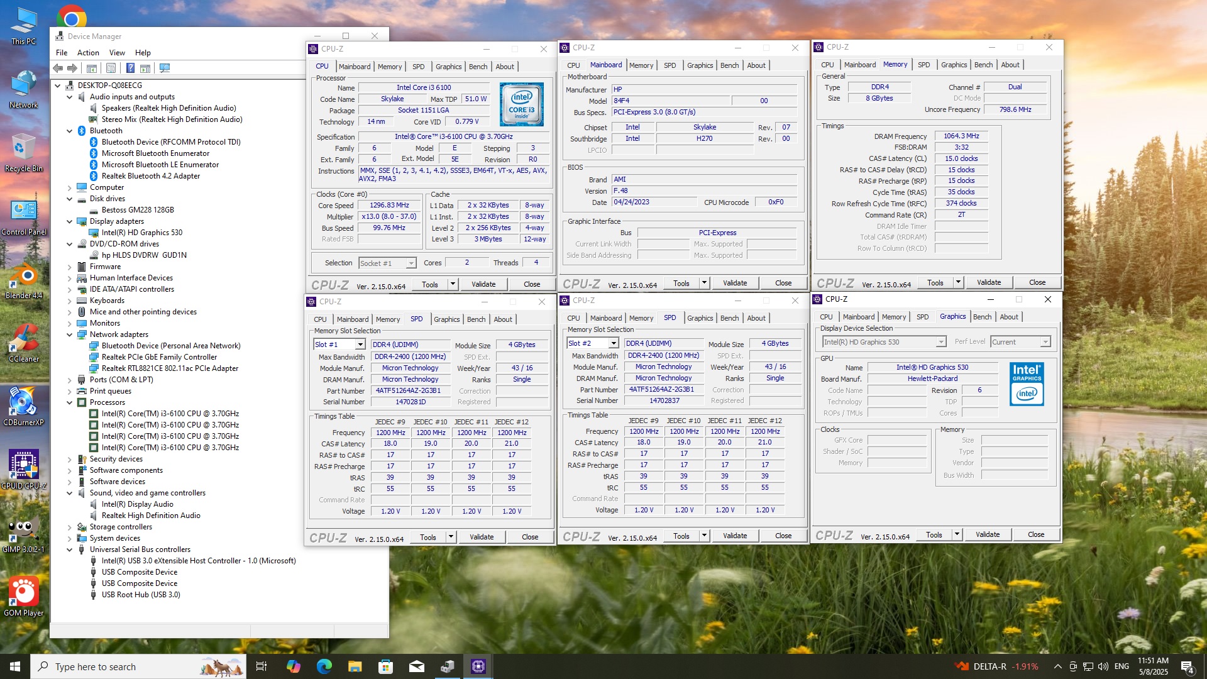
Task: Collapse the Processors tree node
Action: coord(70,402)
